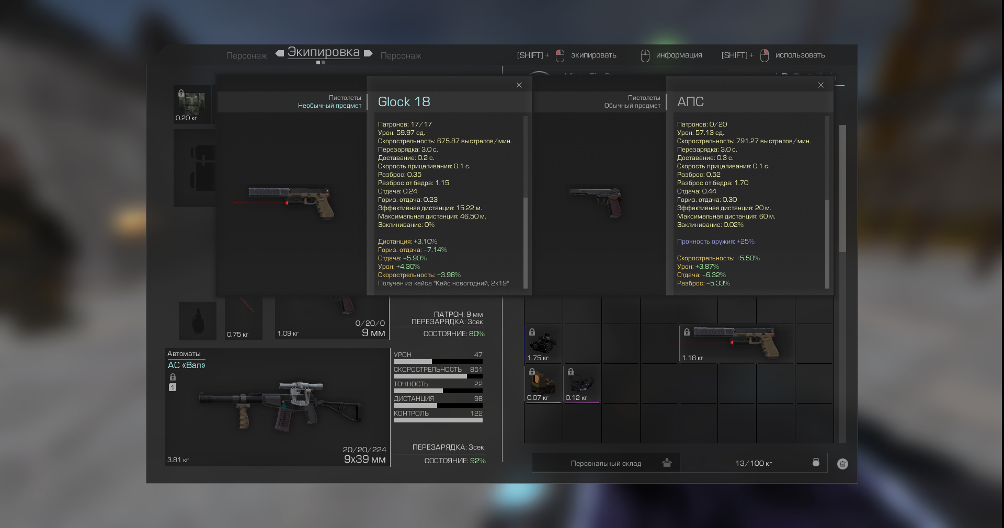The height and width of the screenshot is (528, 1004).
Task: Click lock icon on 0.07 кг item
Action: pyautogui.click(x=532, y=372)
